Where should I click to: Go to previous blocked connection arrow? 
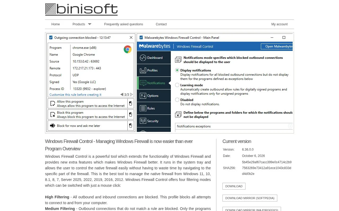pos(122,94)
